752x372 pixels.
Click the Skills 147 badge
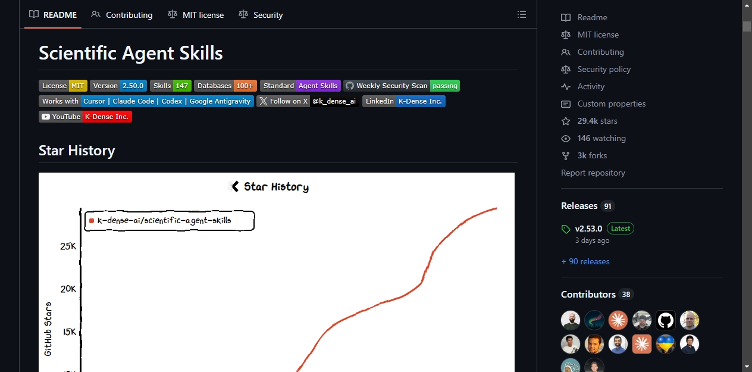point(171,86)
